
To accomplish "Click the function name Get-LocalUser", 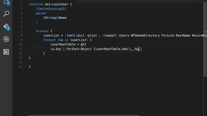I will 57,4.
